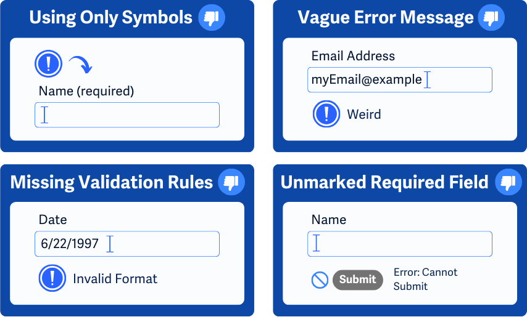Click the 'Invalid Format' error text
The width and height of the screenshot is (527, 317).
115,279
